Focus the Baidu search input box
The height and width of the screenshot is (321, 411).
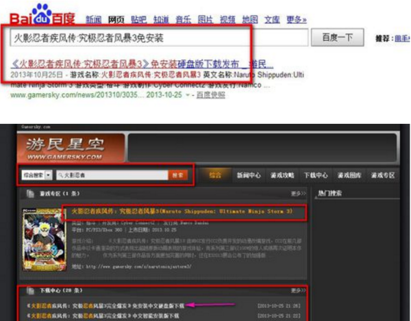(159, 38)
